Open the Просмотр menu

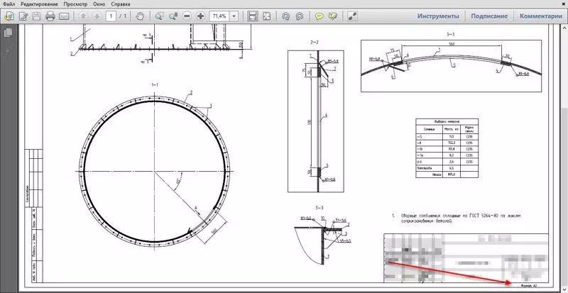tap(75, 4)
